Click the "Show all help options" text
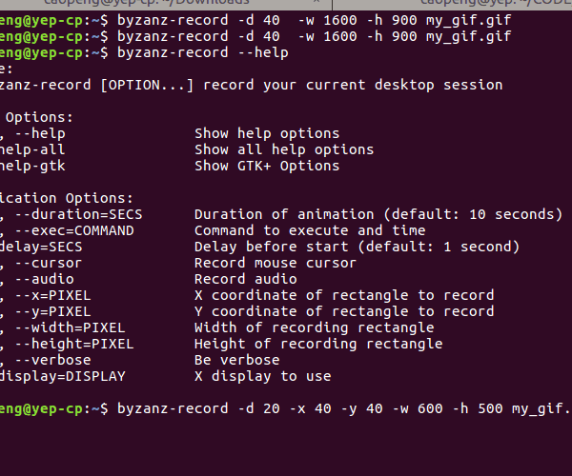 pos(284,149)
